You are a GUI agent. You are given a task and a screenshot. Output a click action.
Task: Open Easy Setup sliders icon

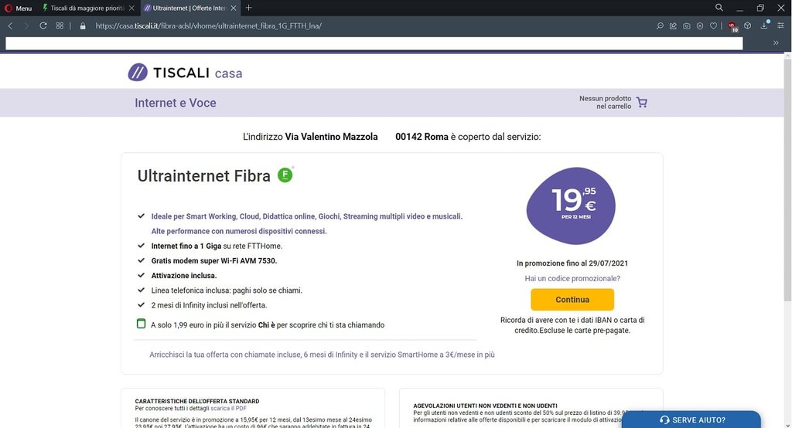click(780, 25)
